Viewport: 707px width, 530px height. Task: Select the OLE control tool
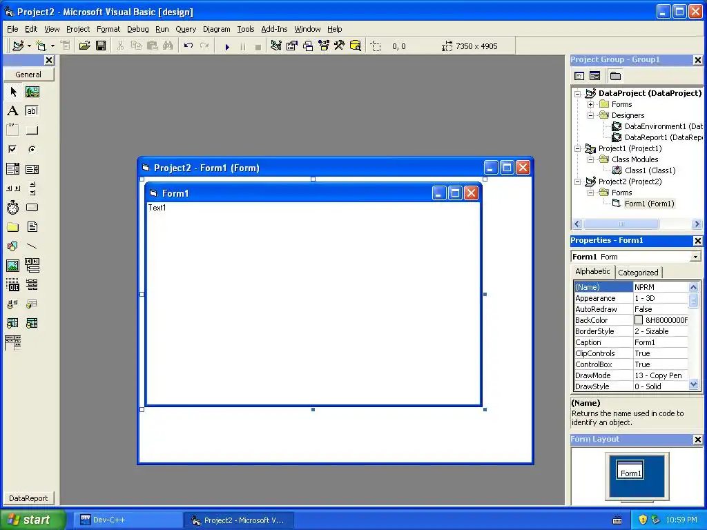(13, 285)
